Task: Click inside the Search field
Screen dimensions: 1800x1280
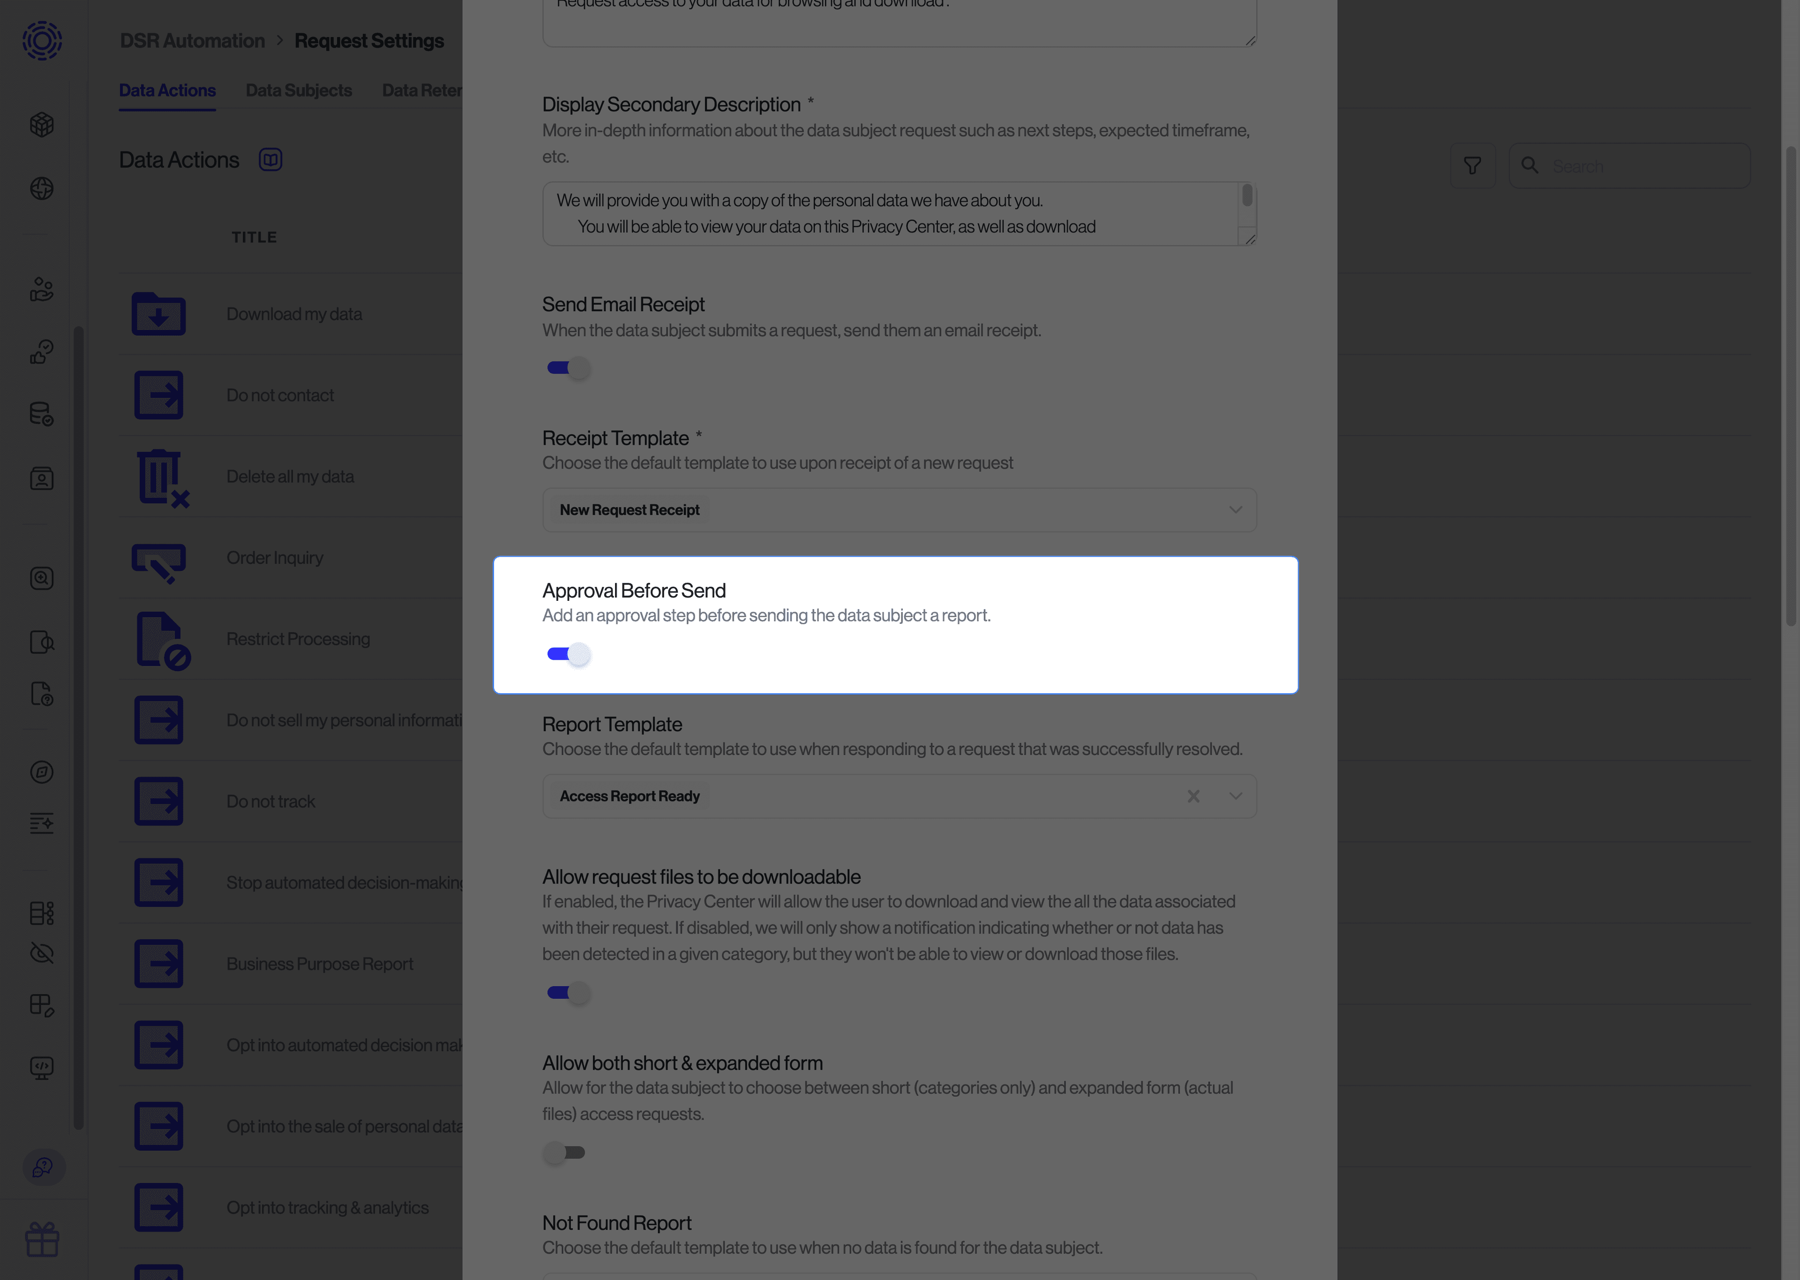Action: (1631, 165)
